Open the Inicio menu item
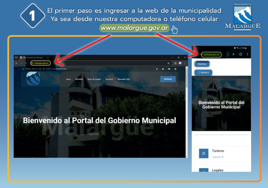This screenshot has width=268, height=188. [68, 79]
